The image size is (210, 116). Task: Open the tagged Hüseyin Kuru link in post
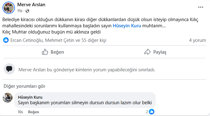click(127, 26)
